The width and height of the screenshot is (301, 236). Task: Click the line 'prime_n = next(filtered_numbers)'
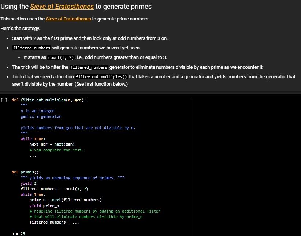pyautogui.click(x=66, y=200)
